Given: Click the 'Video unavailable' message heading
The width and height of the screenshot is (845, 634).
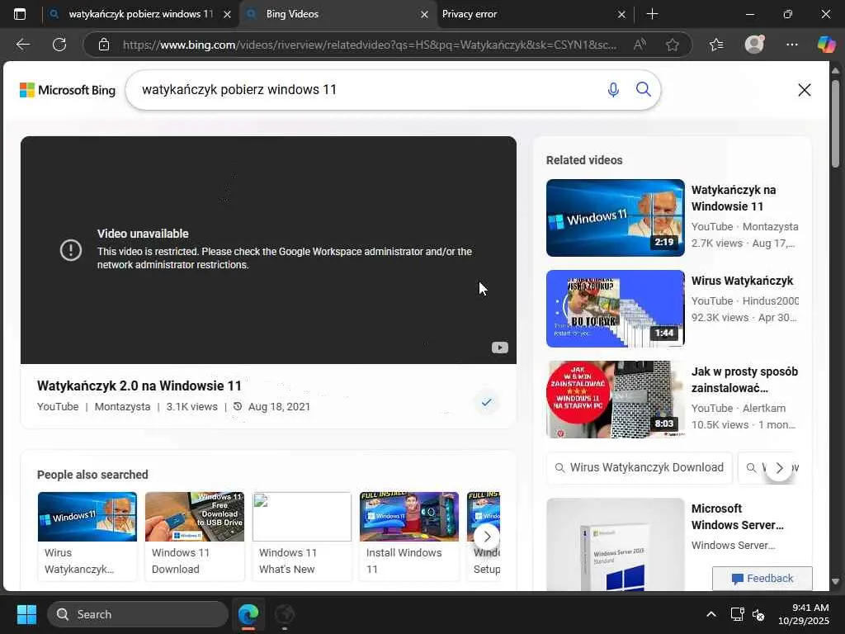Looking at the screenshot, I should coord(143,234).
